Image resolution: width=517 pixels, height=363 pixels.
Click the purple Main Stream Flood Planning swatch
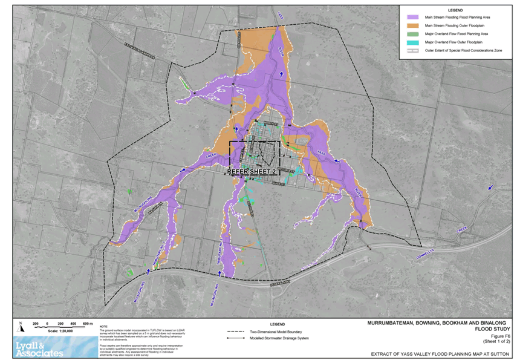pyautogui.click(x=414, y=18)
